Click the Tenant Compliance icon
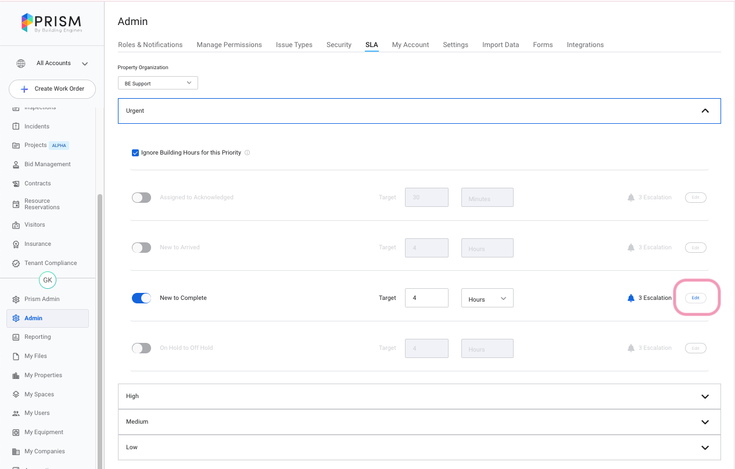The height and width of the screenshot is (469, 735). coord(16,263)
